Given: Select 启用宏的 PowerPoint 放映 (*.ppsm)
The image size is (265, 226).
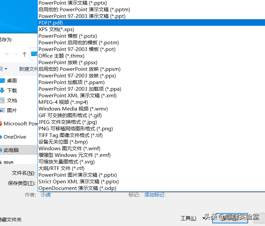Looking at the screenshot, I should 151,69.
